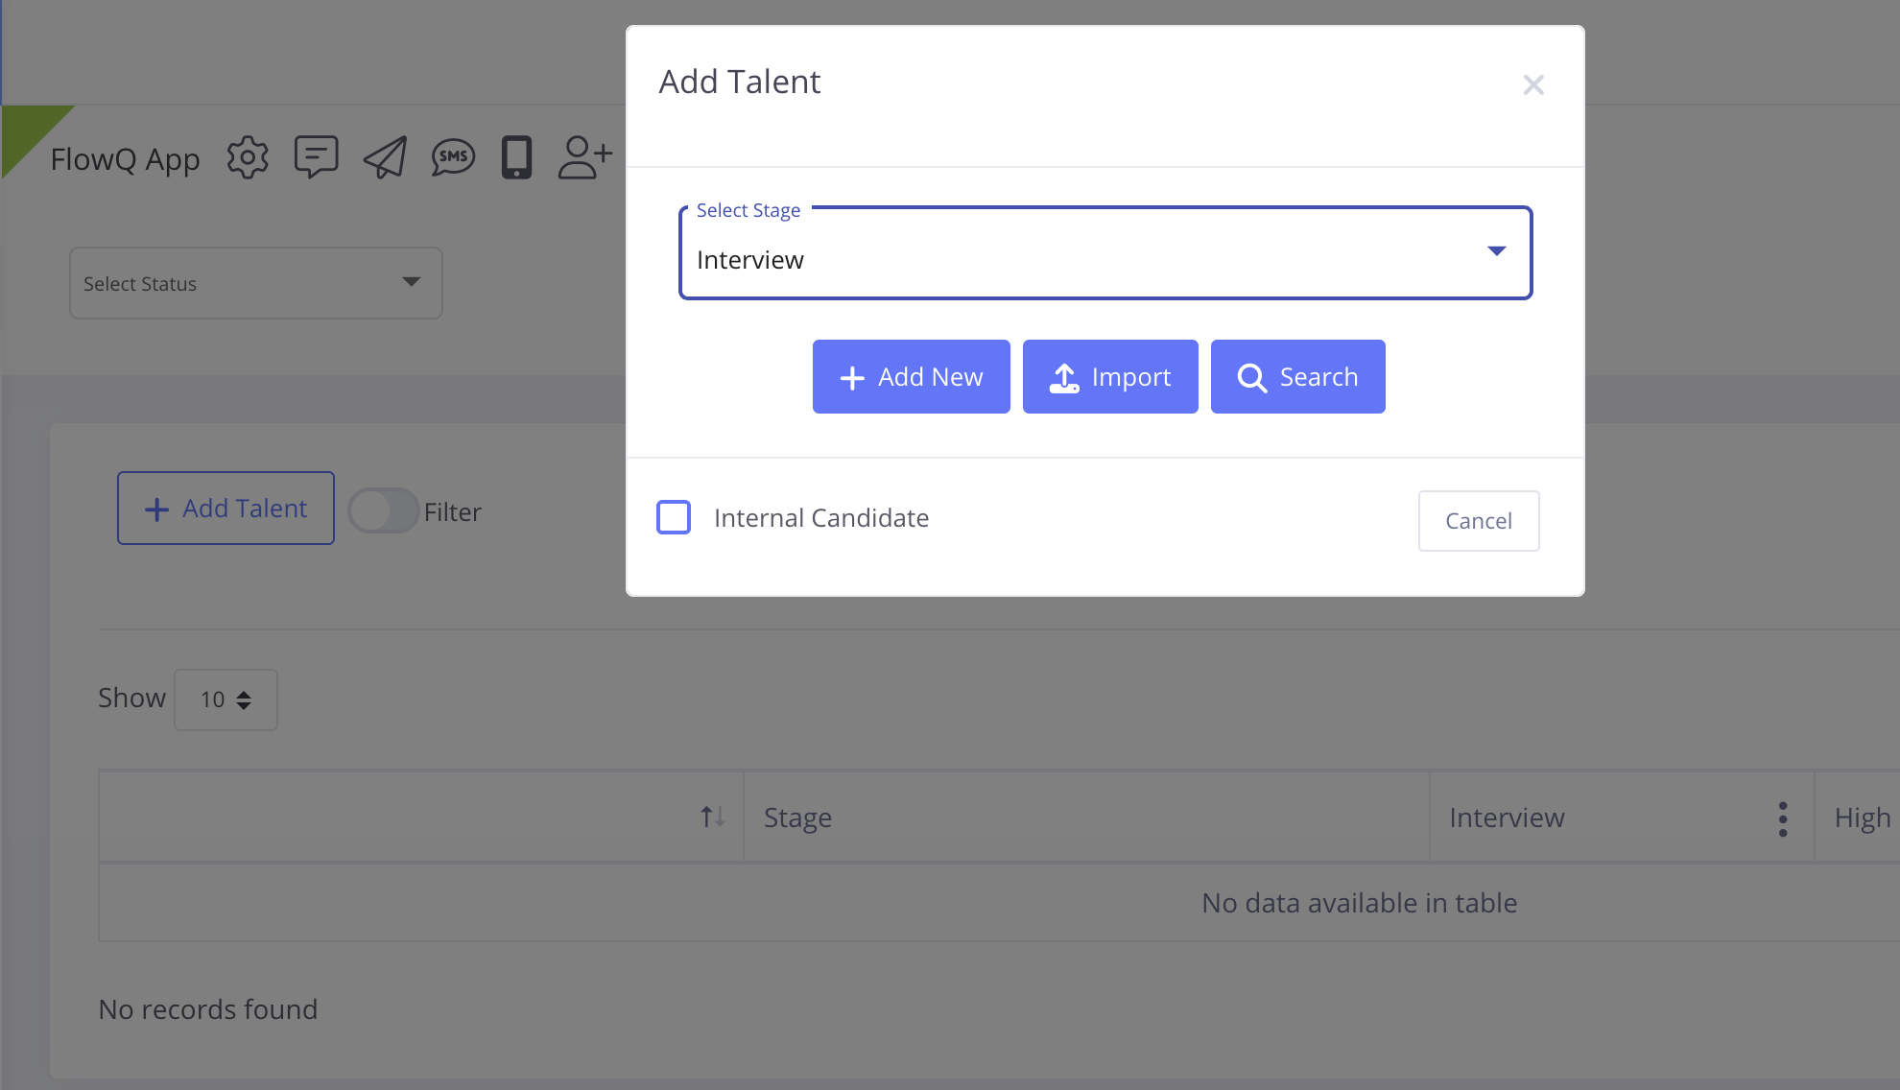Toggle the Filter switch on
The width and height of the screenshot is (1900, 1090).
tap(383, 511)
